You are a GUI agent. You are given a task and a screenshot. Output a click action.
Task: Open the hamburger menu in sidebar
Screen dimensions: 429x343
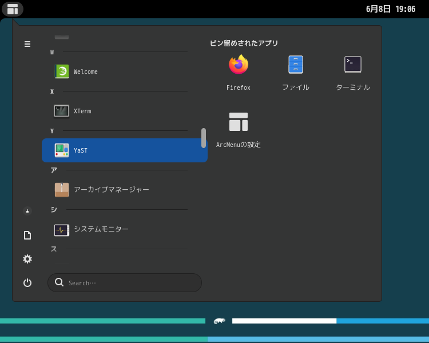pos(27,44)
